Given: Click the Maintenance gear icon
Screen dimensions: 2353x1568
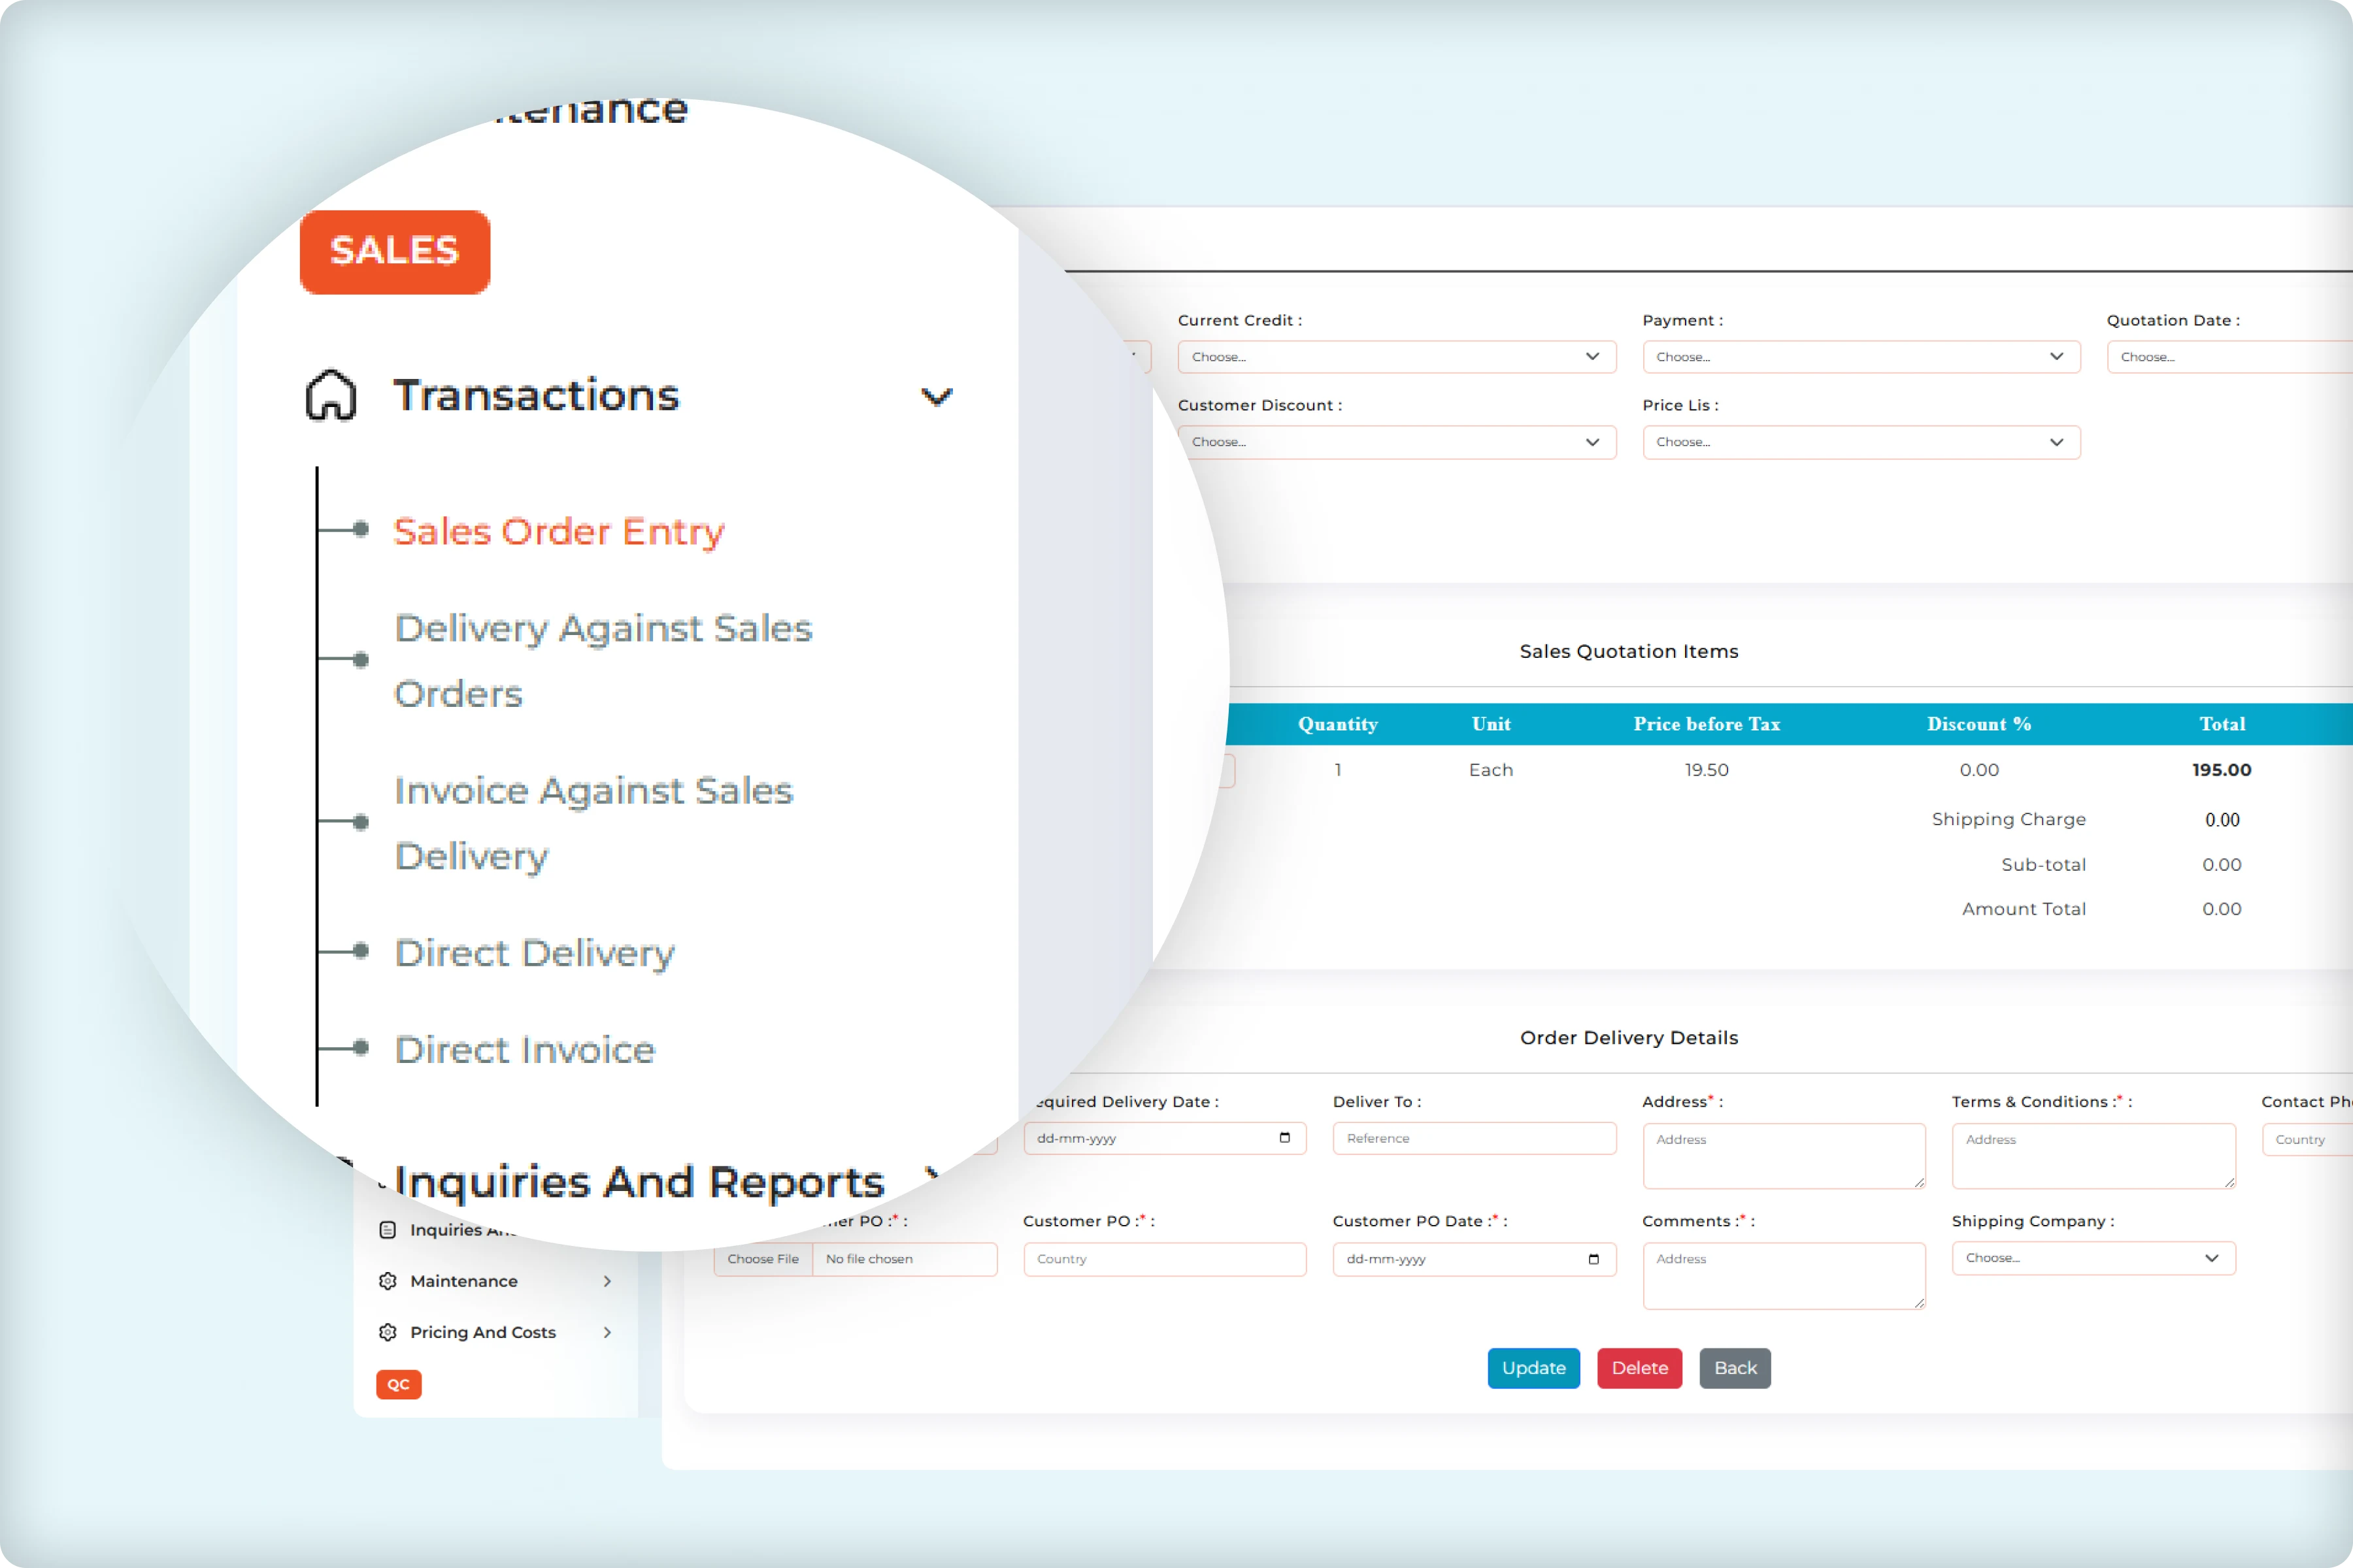Looking at the screenshot, I should coord(388,1281).
